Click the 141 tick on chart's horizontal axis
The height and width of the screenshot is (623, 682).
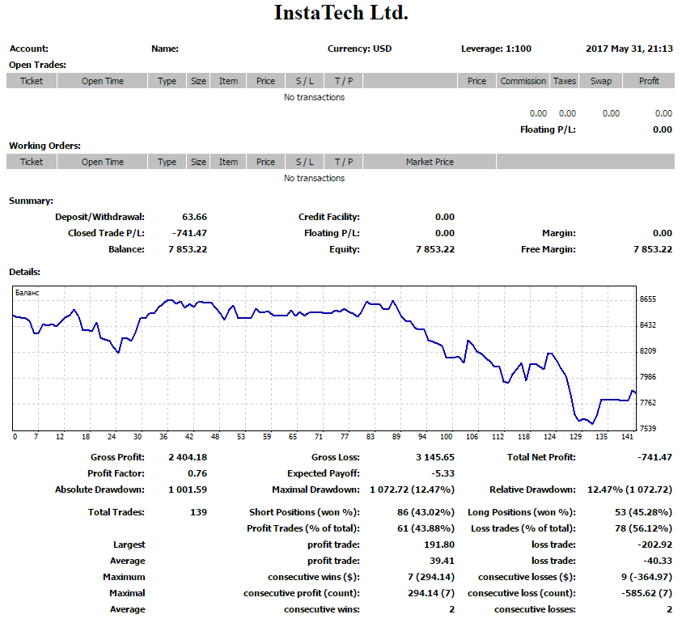point(627,437)
